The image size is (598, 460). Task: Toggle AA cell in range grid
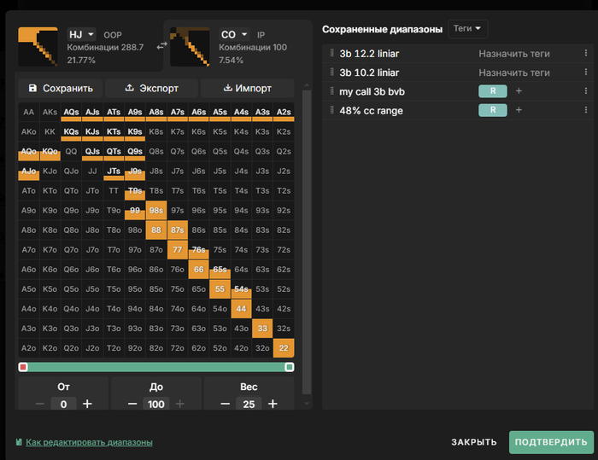coord(28,112)
